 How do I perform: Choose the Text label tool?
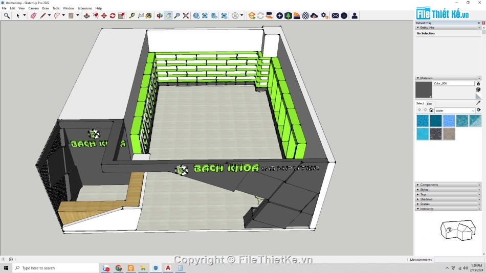tap(141, 15)
